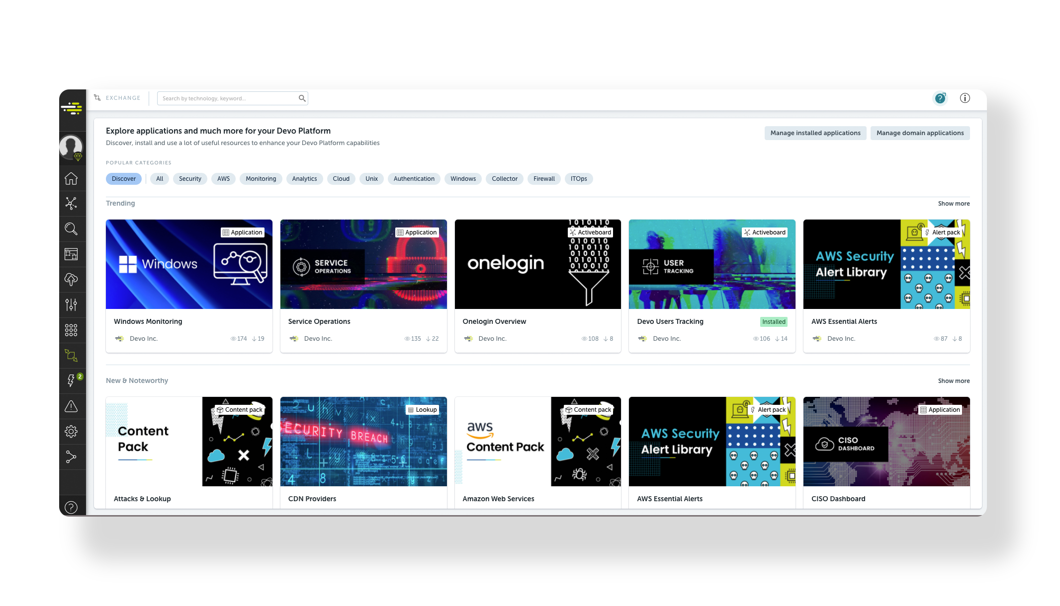1060x606 pixels.
Task: Click the teal help question mark icon
Action: (x=940, y=98)
